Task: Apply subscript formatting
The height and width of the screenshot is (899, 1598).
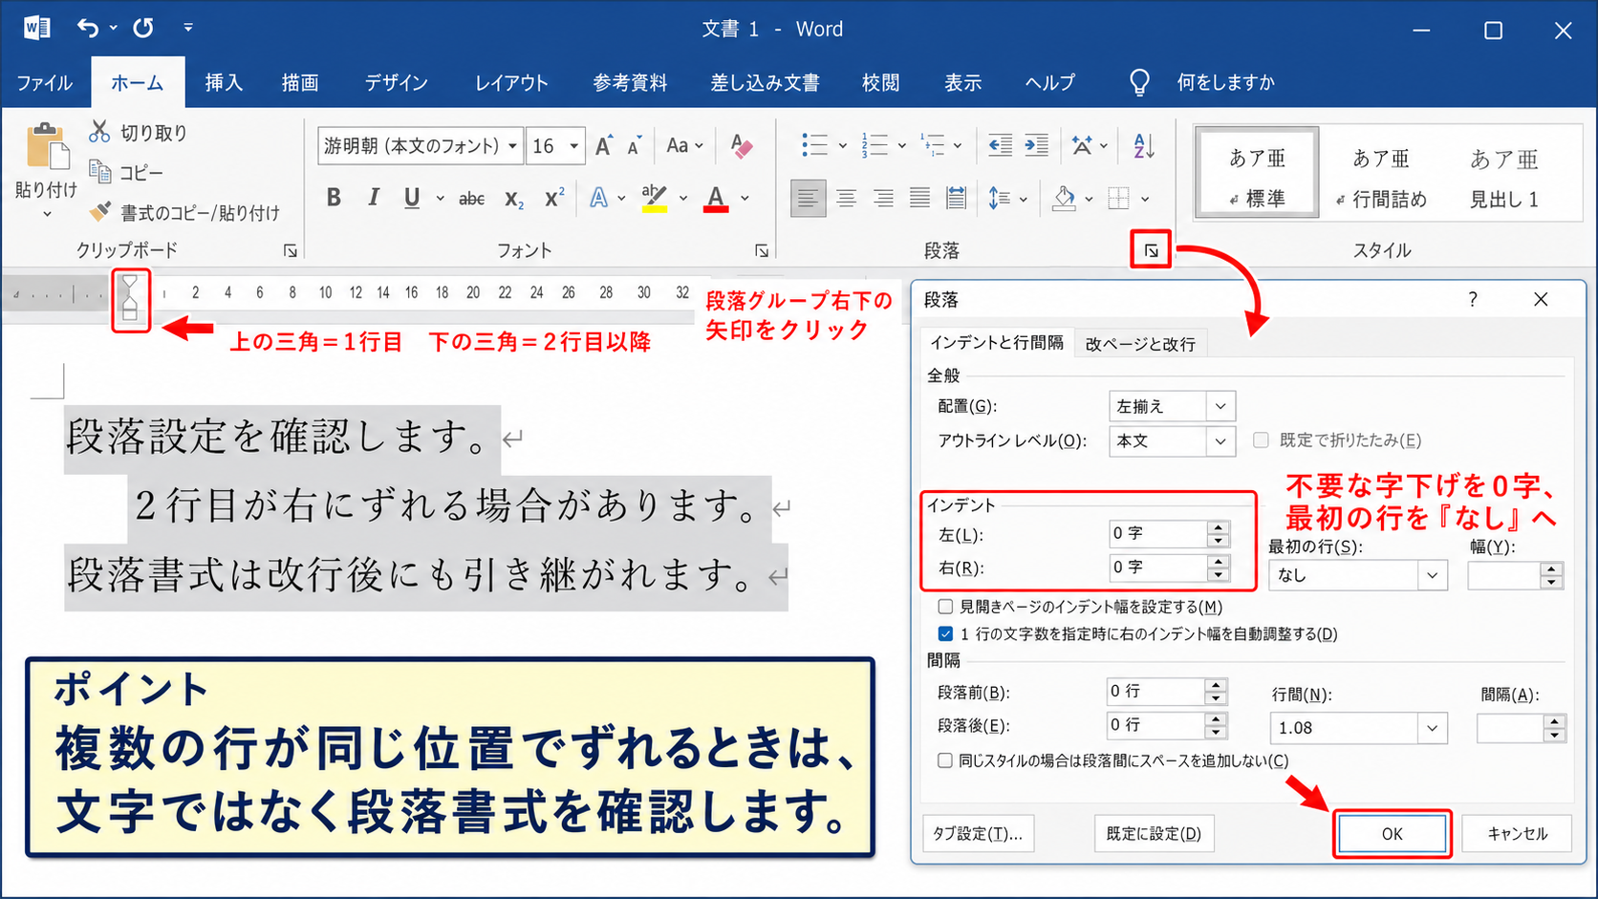Action: 513,199
